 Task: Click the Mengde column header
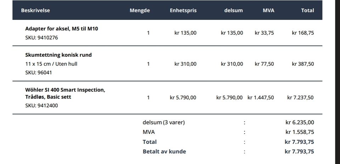coord(140,10)
